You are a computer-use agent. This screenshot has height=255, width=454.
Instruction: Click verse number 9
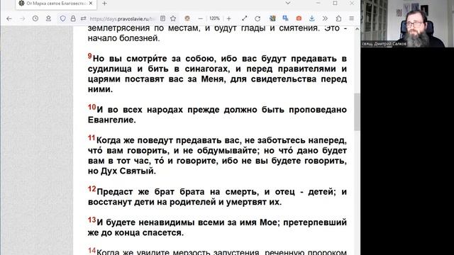tap(90, 56)
